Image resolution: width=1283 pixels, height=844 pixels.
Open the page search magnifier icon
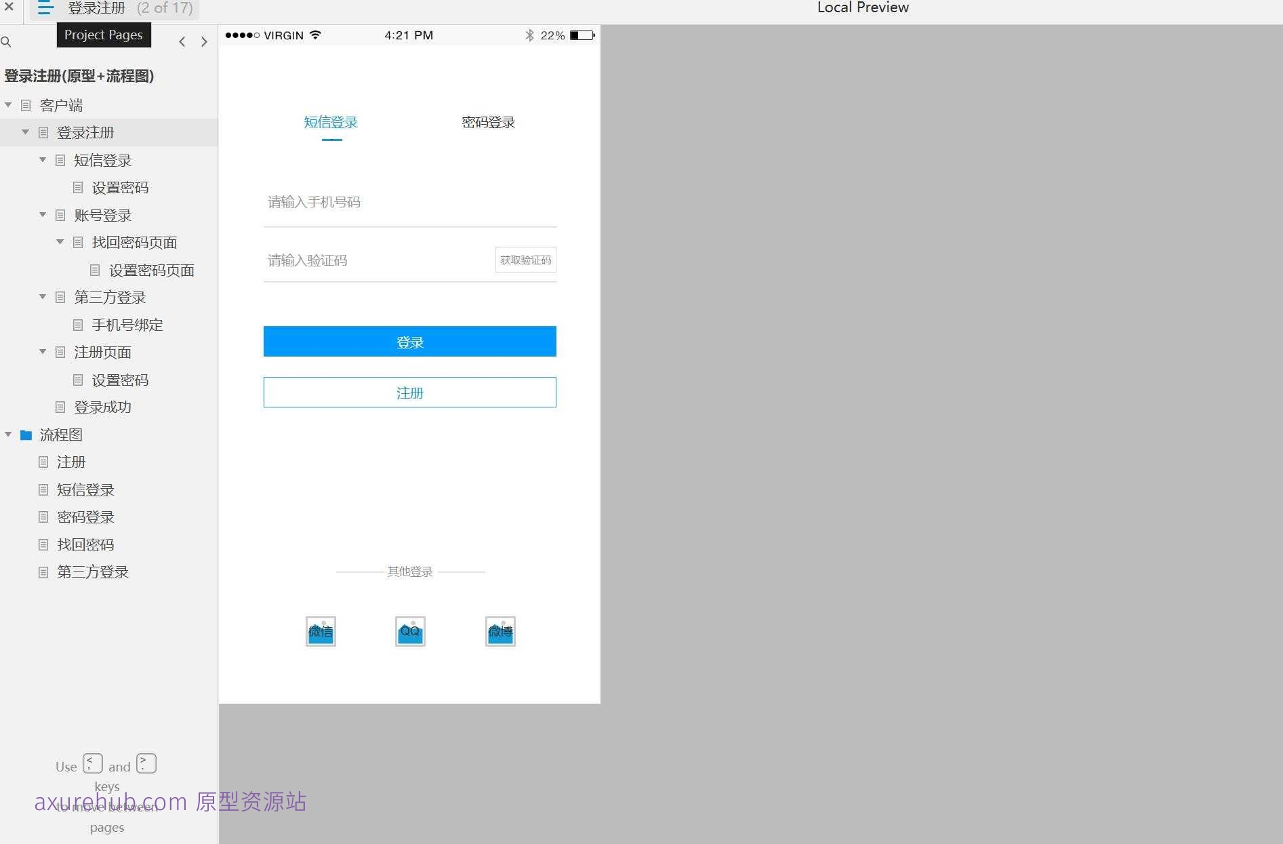point(6,42)
